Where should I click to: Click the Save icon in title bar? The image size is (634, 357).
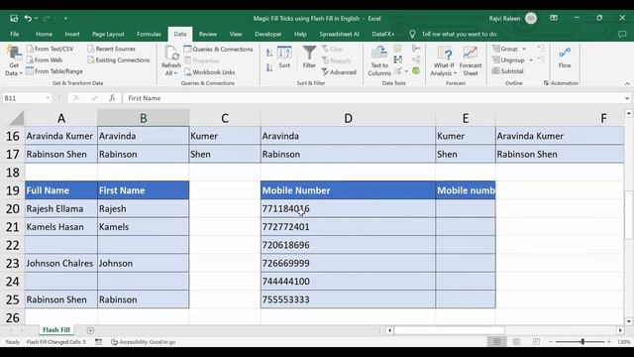click(x=14, y=18)
